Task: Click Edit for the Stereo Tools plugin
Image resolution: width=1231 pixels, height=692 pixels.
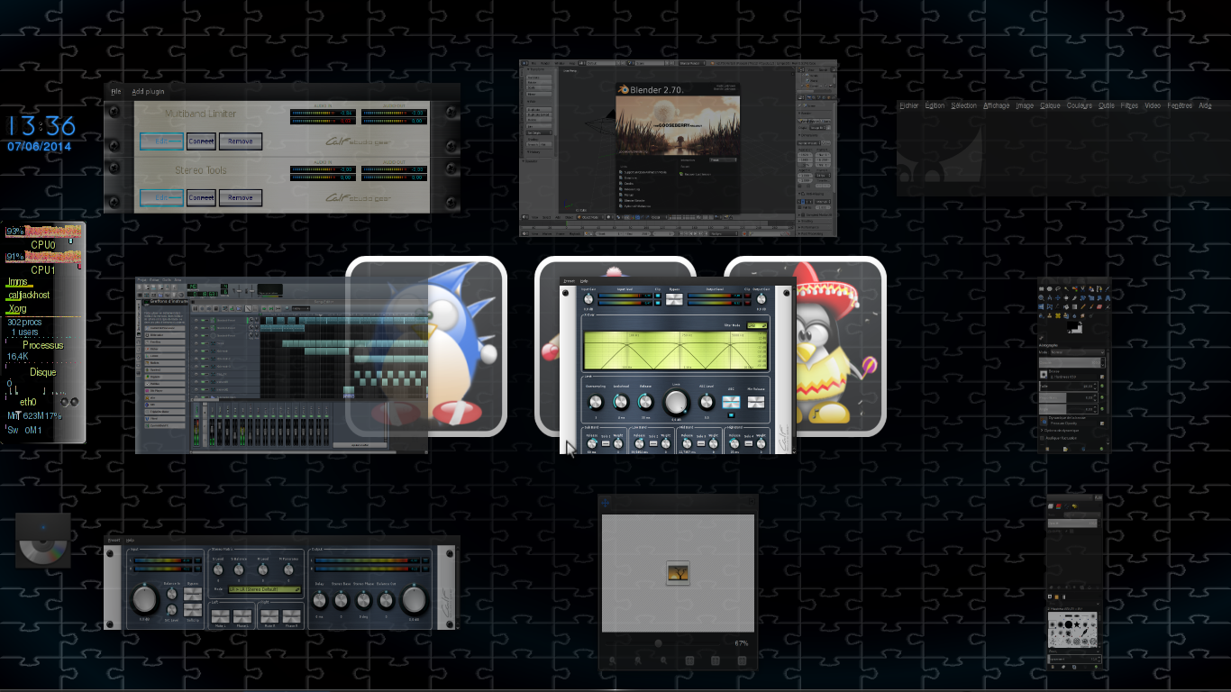Action: (161, 197)
